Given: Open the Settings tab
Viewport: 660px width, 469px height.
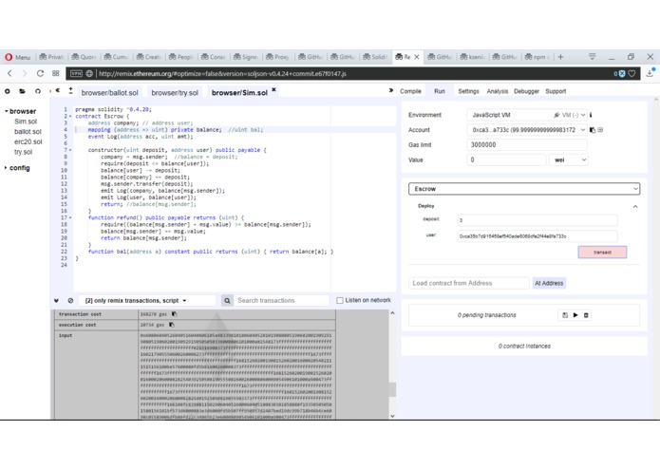Looking at the screenshot, I should coord(468,91).
